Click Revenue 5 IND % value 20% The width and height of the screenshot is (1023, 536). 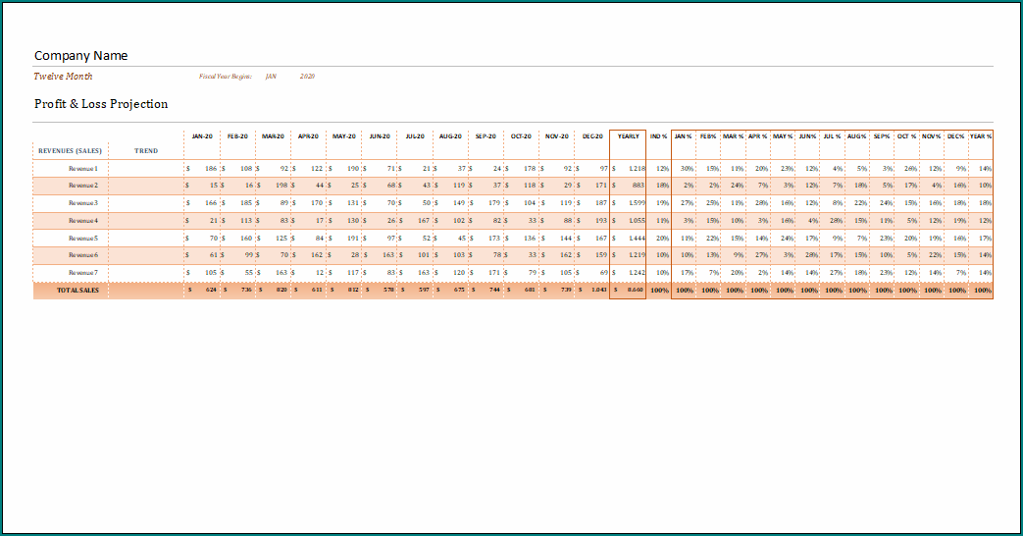coord(662,239)
